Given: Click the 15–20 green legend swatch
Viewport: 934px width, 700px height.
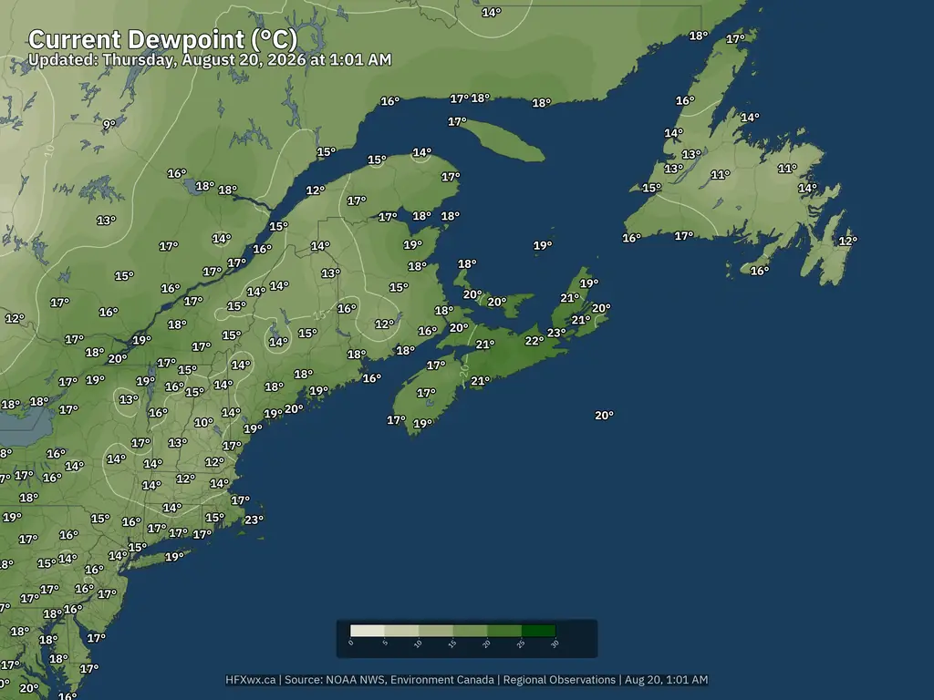Looking at the screenshot, I should click(470, 631).
